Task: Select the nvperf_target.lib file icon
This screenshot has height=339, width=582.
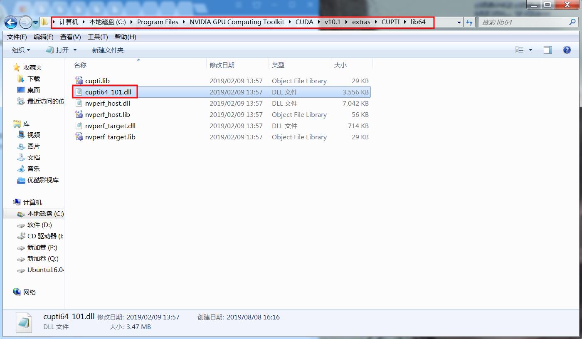Action: tap(79, 137)
